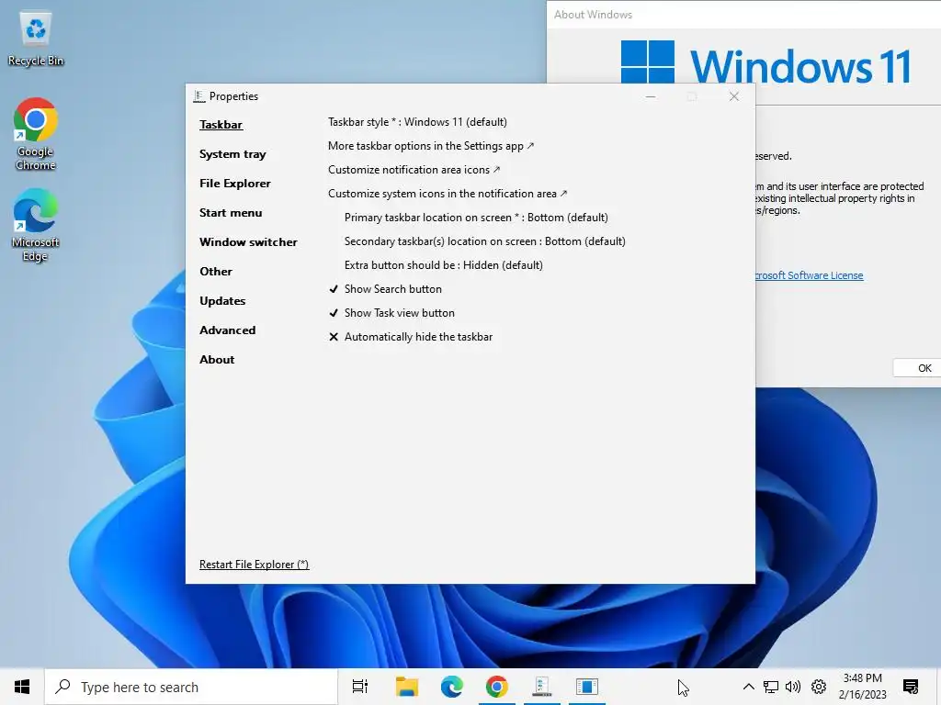Click the search magnifier icon in taskbar
This screenshot has height=705, width=941.
(x=62, y=687)
